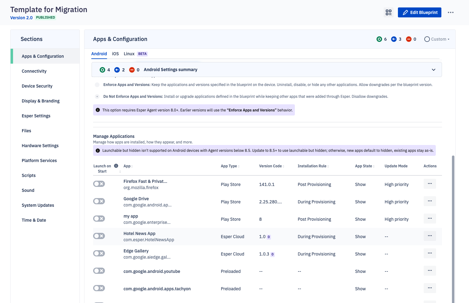Switch to the Linux tab
469x303 pixels.
tap(129, 54)
